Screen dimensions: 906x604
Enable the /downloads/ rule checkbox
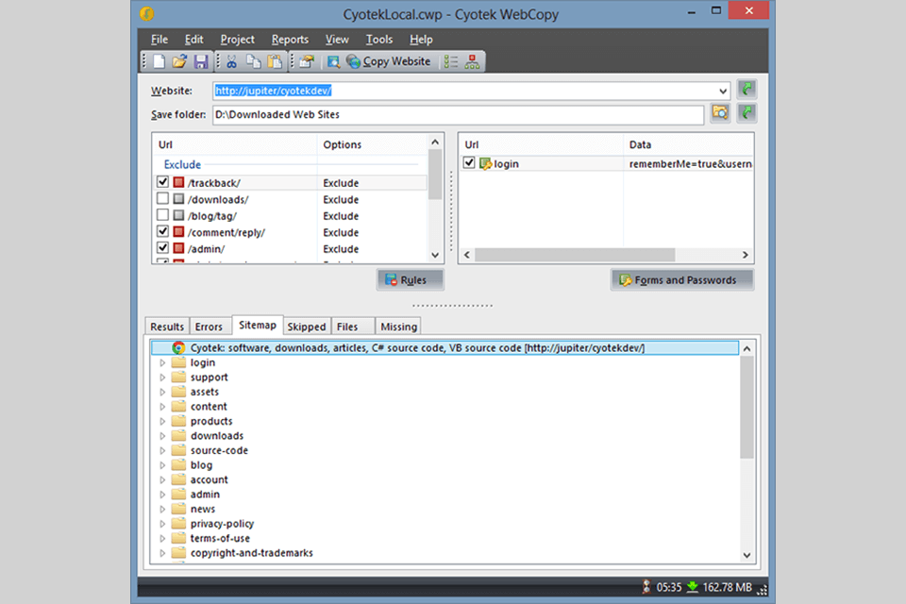pos(163,198)
